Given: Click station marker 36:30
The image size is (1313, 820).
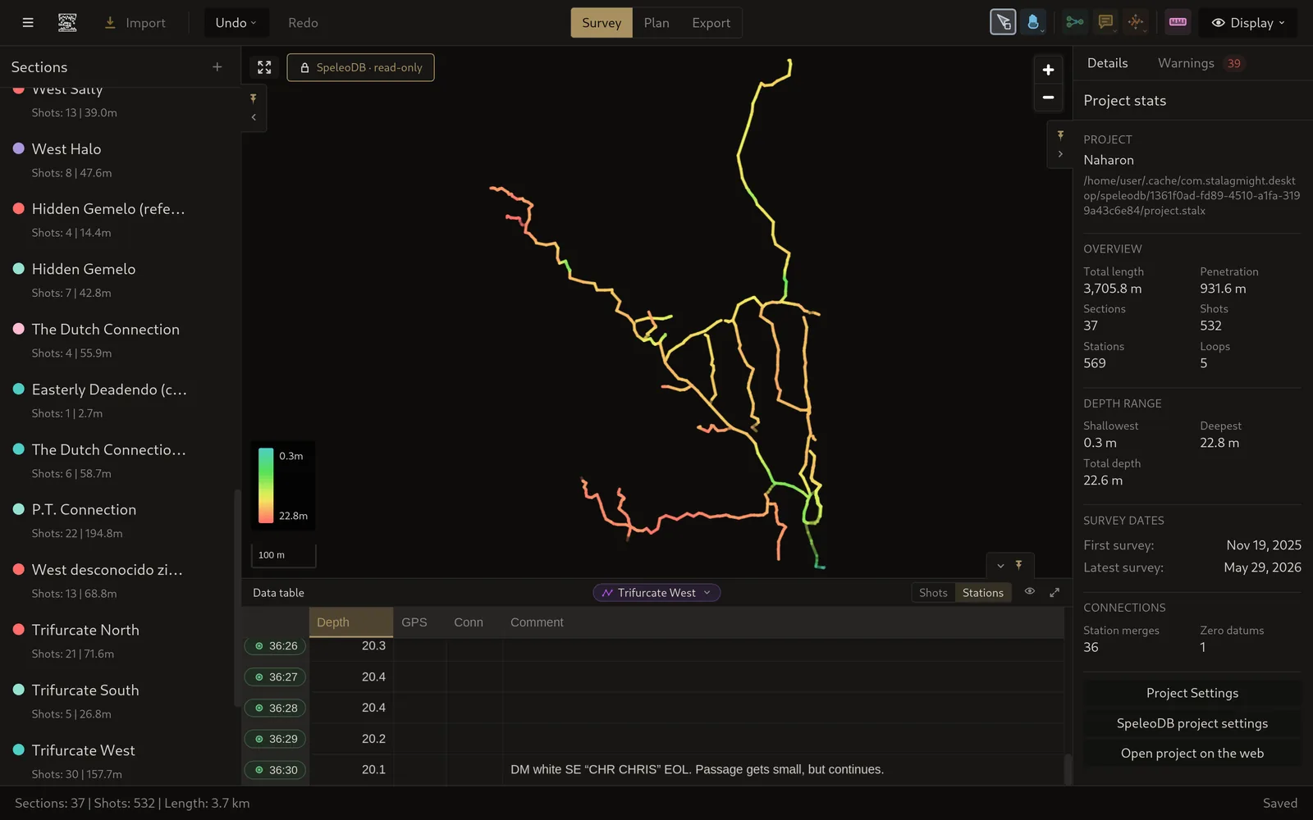Looking at the screenshot, I should [x=275, y=770].
